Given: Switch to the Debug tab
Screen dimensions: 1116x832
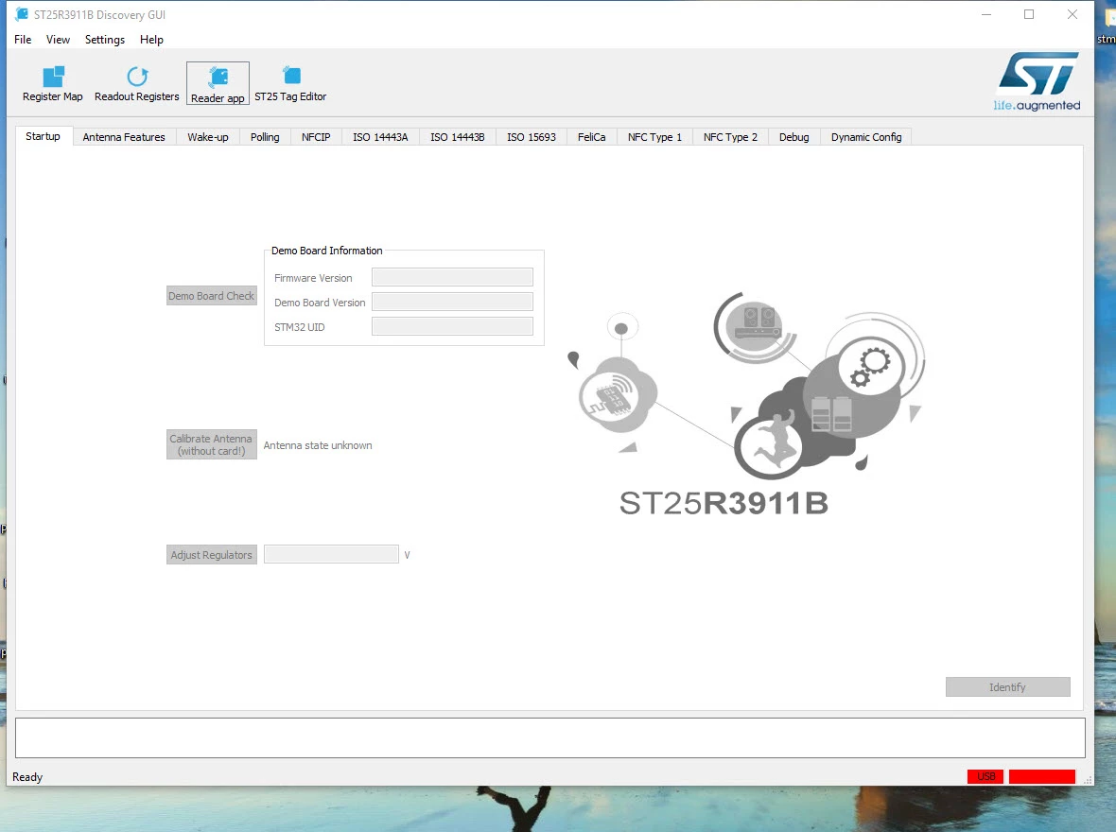Looking at the screenshot, I should tap(794, 137).
